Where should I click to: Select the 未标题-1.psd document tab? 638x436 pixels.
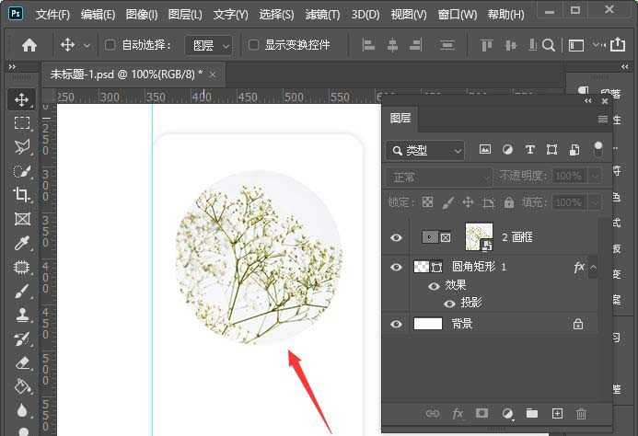click(126, 74)
